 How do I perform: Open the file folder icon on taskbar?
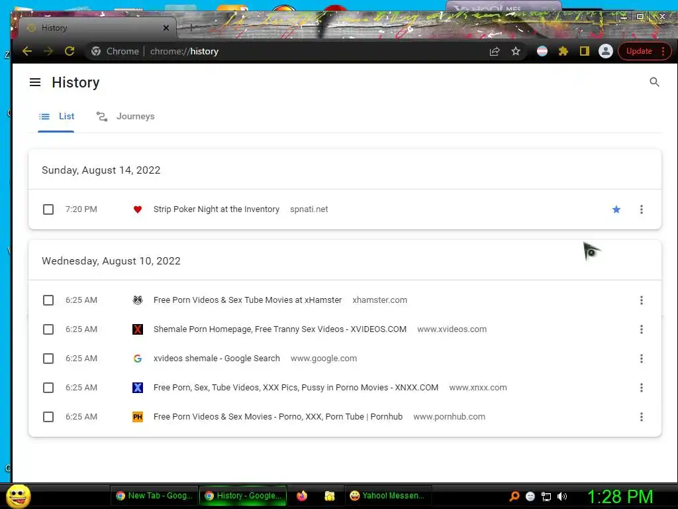(x=330, y=496)
